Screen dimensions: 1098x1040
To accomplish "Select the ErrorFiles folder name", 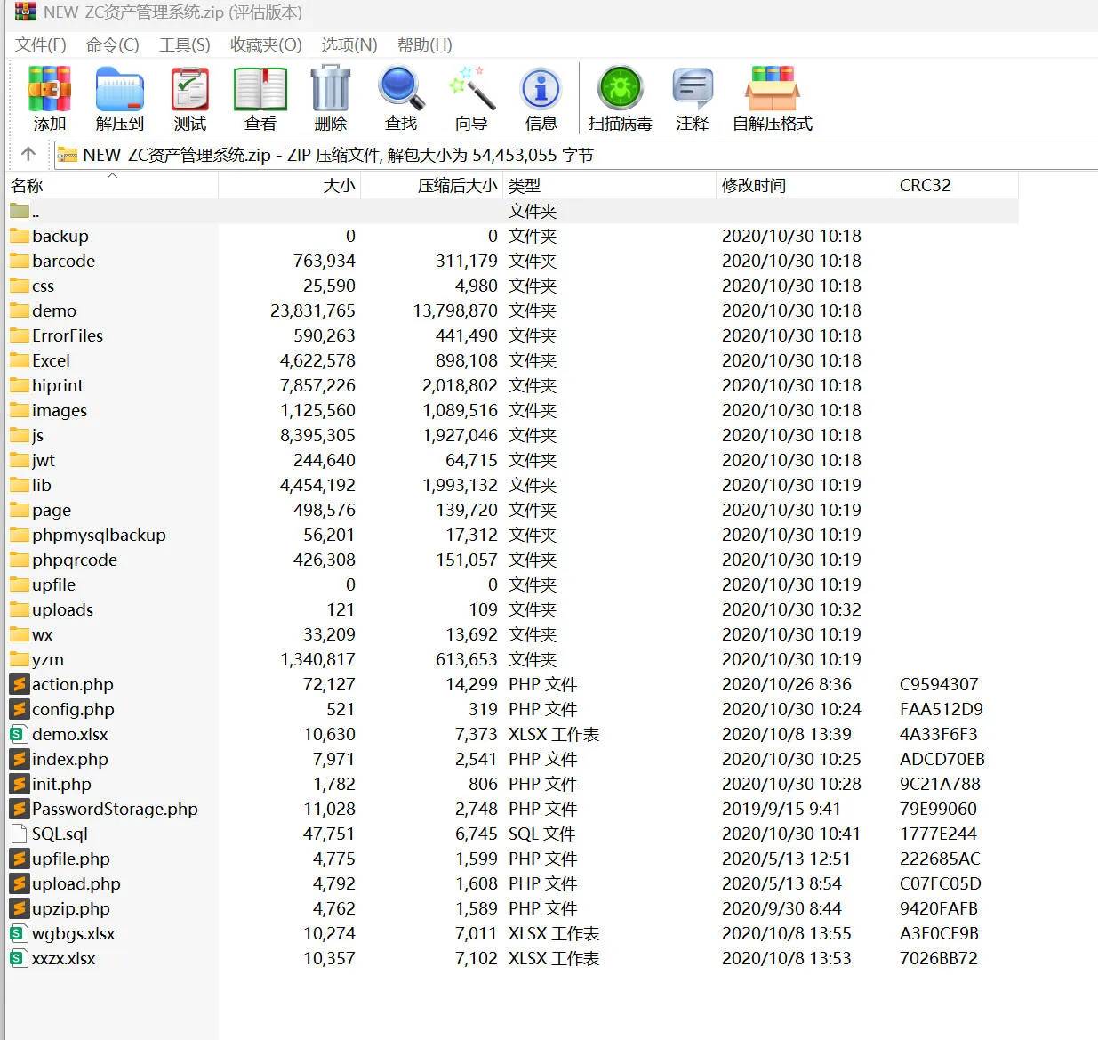I will click(x=68, y=335).
